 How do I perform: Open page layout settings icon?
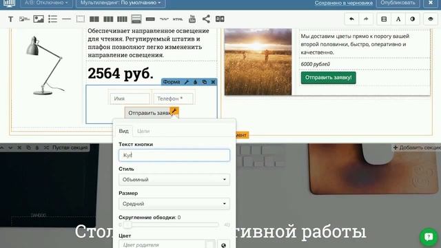[x=384, y=19]
